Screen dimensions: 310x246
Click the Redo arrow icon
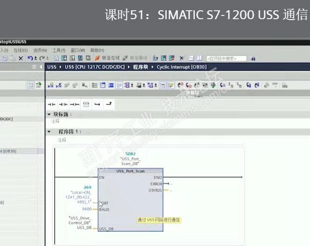click(42, 58)
